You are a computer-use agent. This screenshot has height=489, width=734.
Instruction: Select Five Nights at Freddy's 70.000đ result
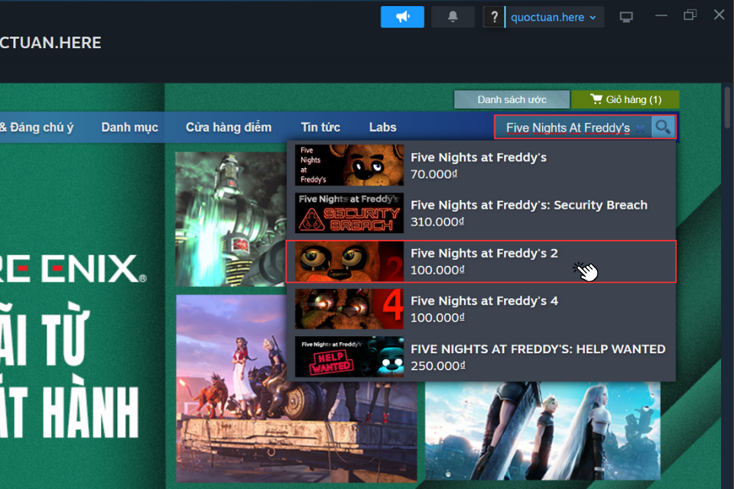[x=481, y=165]
